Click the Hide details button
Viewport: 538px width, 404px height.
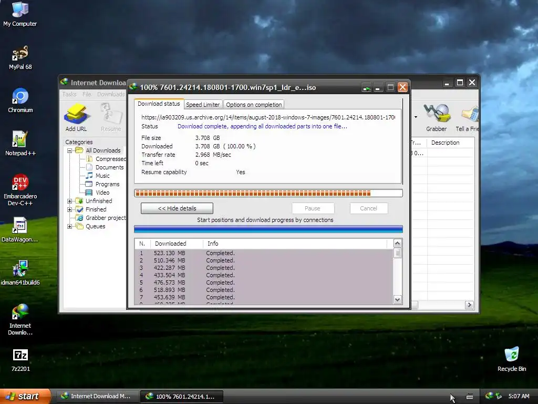tap(177, 208)
